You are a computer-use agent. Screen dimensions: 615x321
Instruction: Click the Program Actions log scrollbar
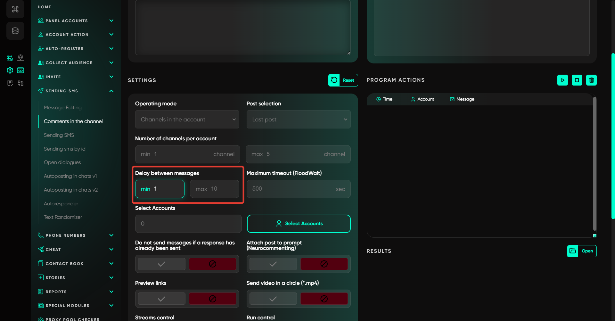pyautogui.click(x=594, y=163)
